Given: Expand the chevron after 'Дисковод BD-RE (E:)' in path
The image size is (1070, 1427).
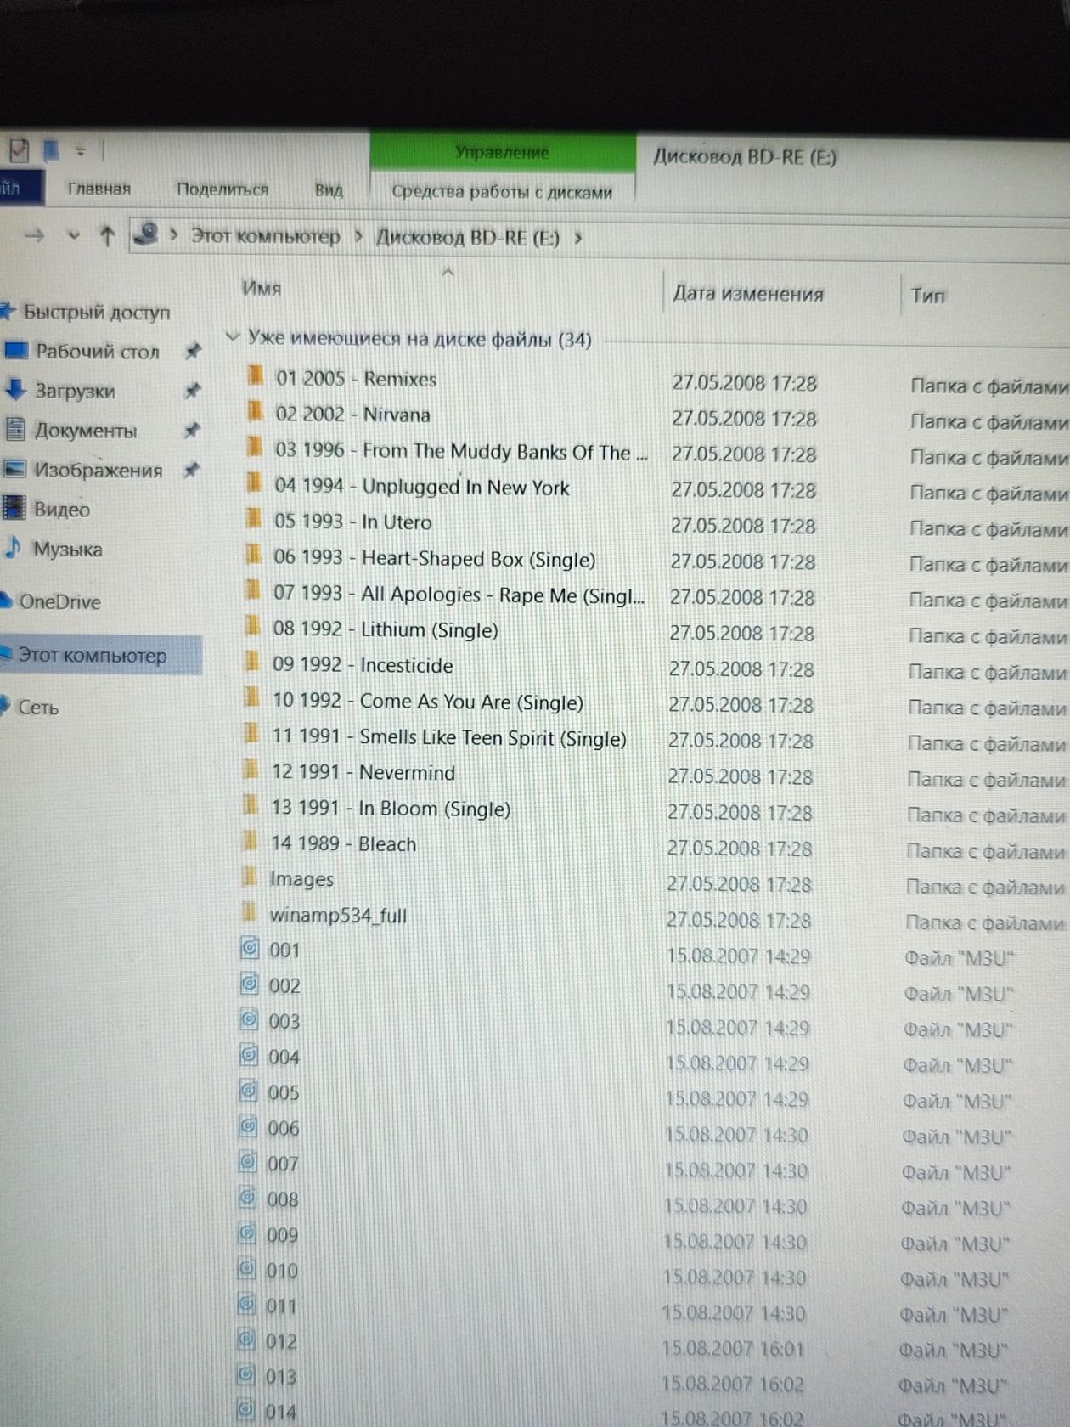Looking at the screenshot, I should 578,238.
